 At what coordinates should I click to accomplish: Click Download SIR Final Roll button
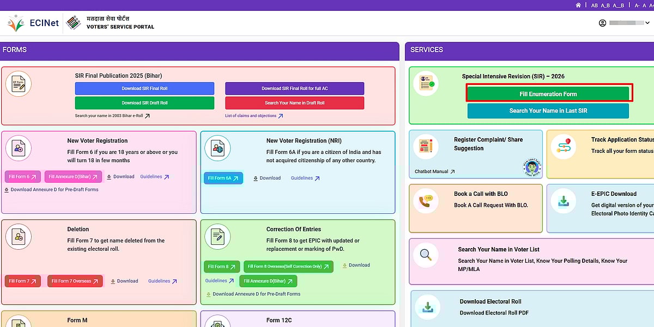pyautogui.click(x=144, y=89)
